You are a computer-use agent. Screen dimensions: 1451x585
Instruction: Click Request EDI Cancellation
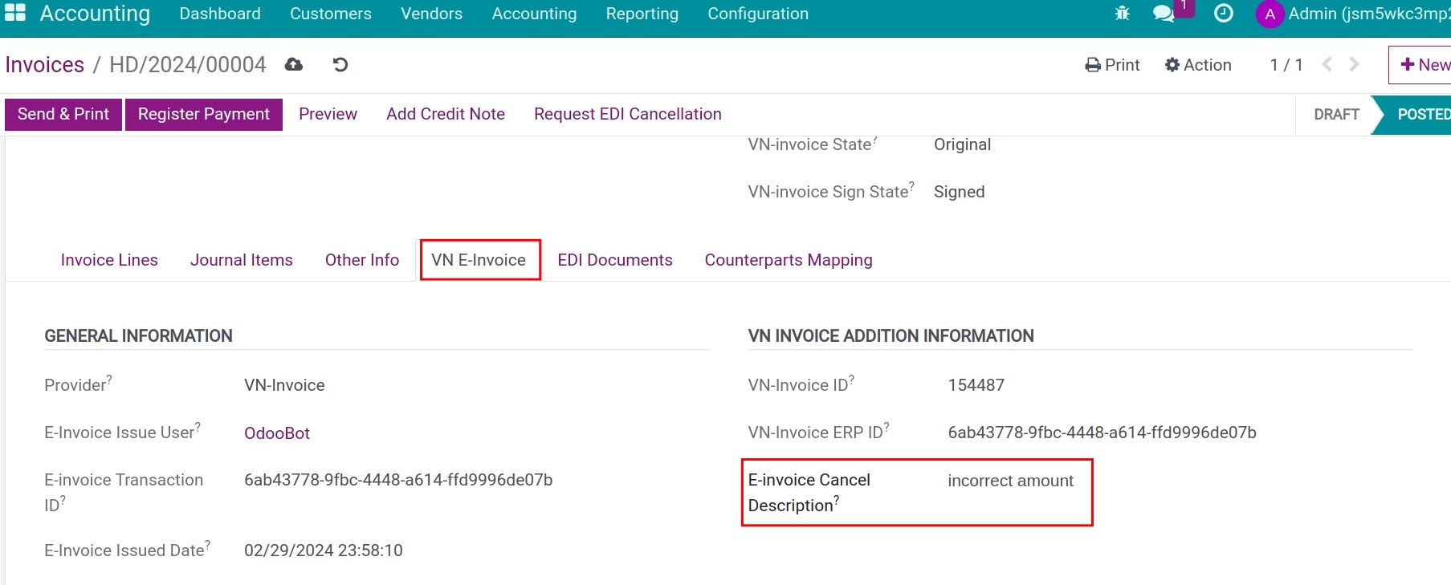[628, 114]
